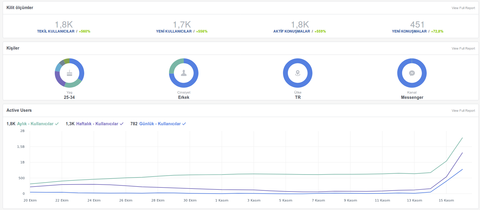The width and height of the screenshot is (480, 210).
Task: Open View Full Report for Kilit ölçümler
Action: 463,8
